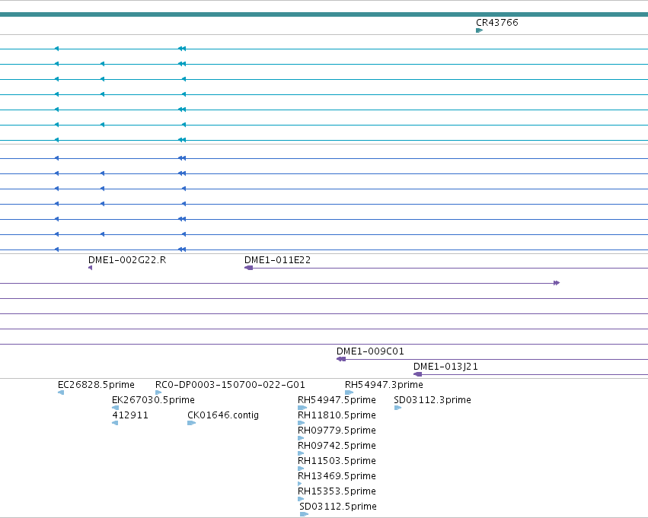The width and height of the screenshot is (648, 518).
Task: Select the RH54947.3prime EST arrow glyph
Action: pos(350,392)
